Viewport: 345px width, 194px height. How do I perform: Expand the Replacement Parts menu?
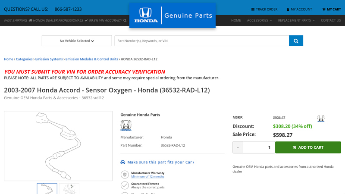[x=296, y=20]
